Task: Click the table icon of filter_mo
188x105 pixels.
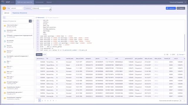Action: tap(5, 72)
